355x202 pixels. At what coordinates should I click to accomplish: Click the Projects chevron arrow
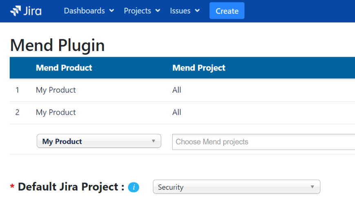(x=158, y=11)
